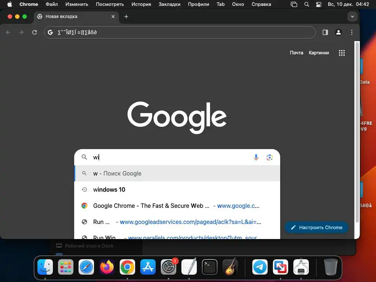376x282 pixels.
Task: Click the date and time in the menu bar
Action: [x=348, y=4]
